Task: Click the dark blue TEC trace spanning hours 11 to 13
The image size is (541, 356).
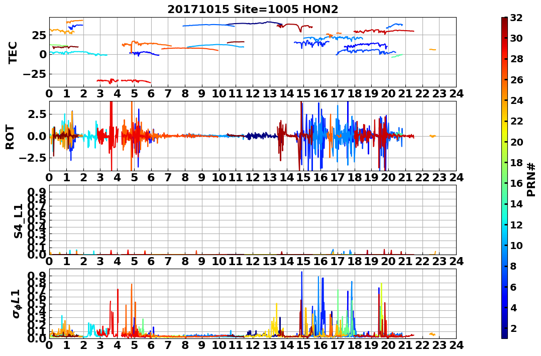Action: 254,23
